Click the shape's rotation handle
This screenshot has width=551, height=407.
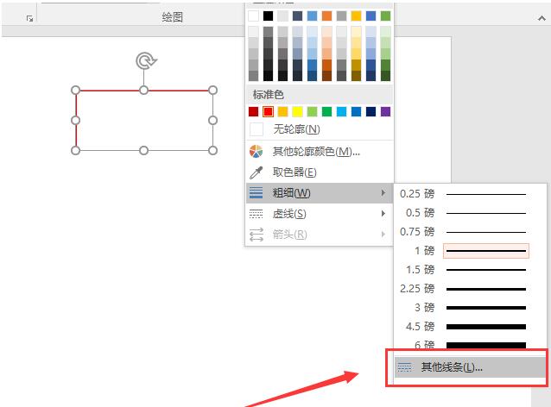(x=146, y=61)
